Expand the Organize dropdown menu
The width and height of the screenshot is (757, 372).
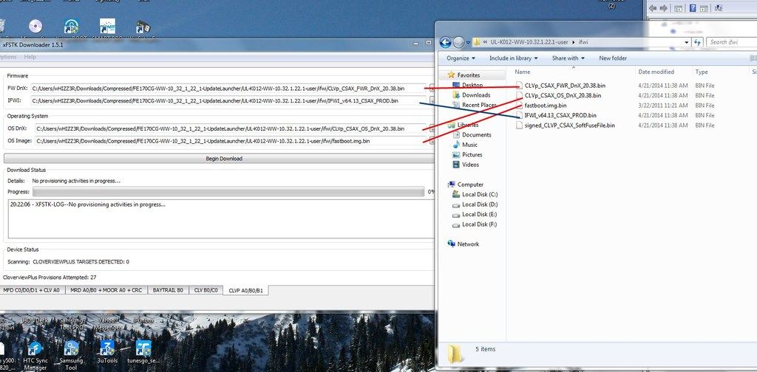pos(461,58)
